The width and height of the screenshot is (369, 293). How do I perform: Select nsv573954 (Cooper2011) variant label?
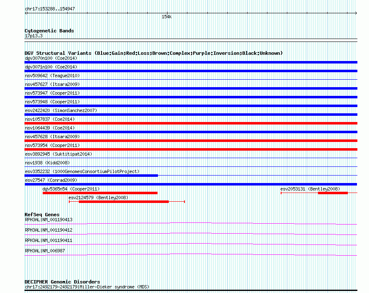point(52,145)
